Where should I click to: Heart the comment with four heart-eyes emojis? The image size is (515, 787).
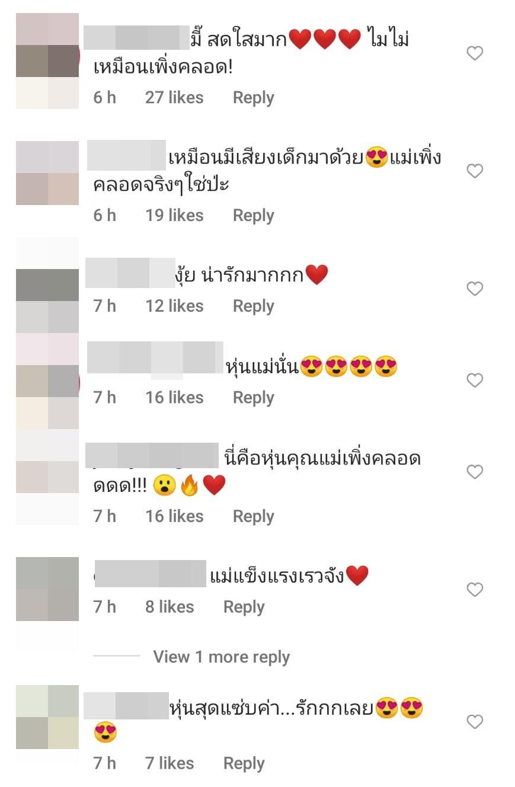click(x=475, y=380)
